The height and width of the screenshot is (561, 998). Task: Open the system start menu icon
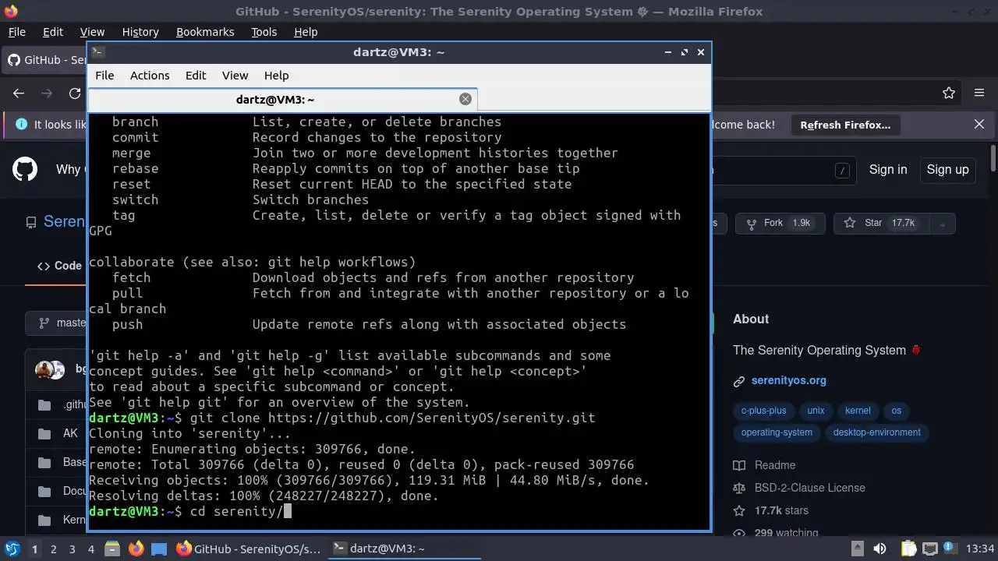[12, 549]
